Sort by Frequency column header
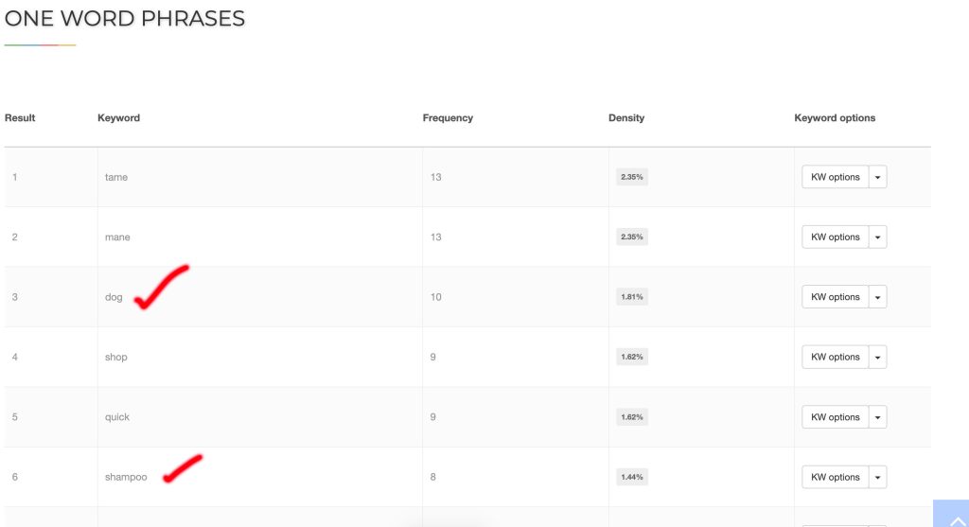The height and width of the screenshot is (527, 969). click(448, 118)
